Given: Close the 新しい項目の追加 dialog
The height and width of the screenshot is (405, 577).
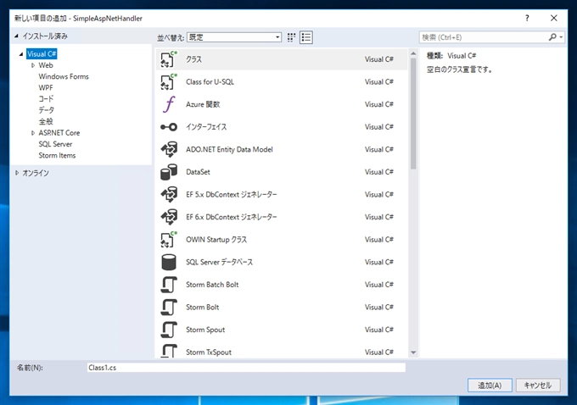Looking at the screenshot, I should pos(554,18).
